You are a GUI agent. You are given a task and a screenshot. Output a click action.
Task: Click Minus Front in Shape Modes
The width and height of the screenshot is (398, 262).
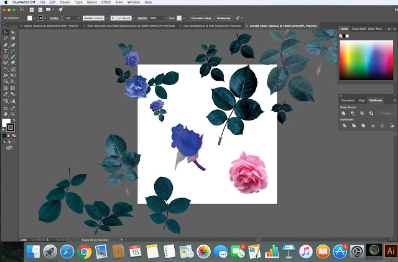[353, 113]
